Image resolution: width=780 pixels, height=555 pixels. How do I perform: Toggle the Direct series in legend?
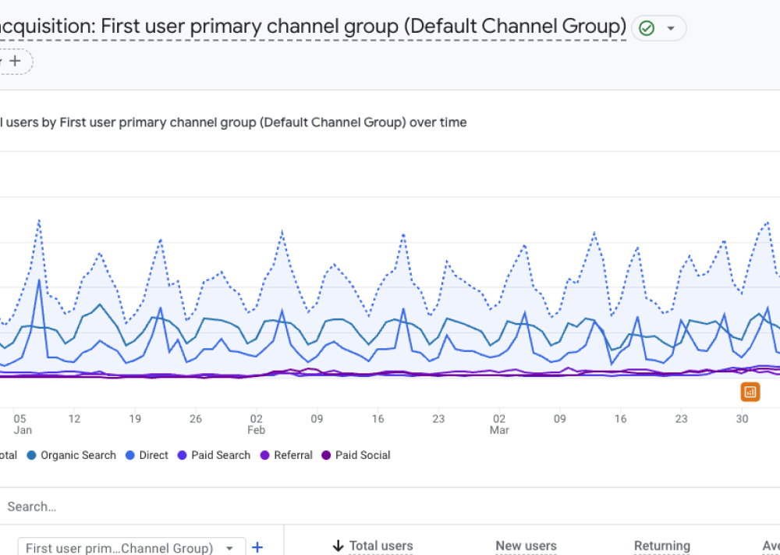click(x=147, y=455)
